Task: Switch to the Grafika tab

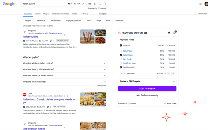Action: pos(38,14)
